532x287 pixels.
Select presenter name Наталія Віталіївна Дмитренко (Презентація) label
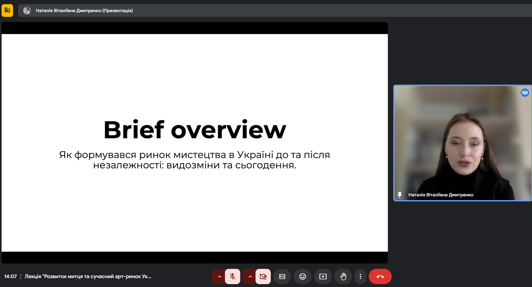[x=84, y=10]
